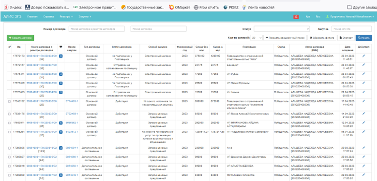Open the user account menu dropdown
Screen dimensions: 377x181
(350, 17)
